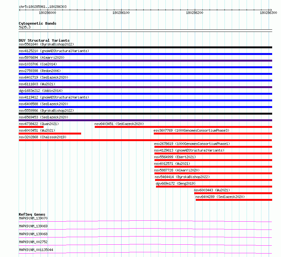281x257 pixels.
Task: Open MAPK9|NM_139068 transcript
Action: pyautogui.click(x=33, y=234)
